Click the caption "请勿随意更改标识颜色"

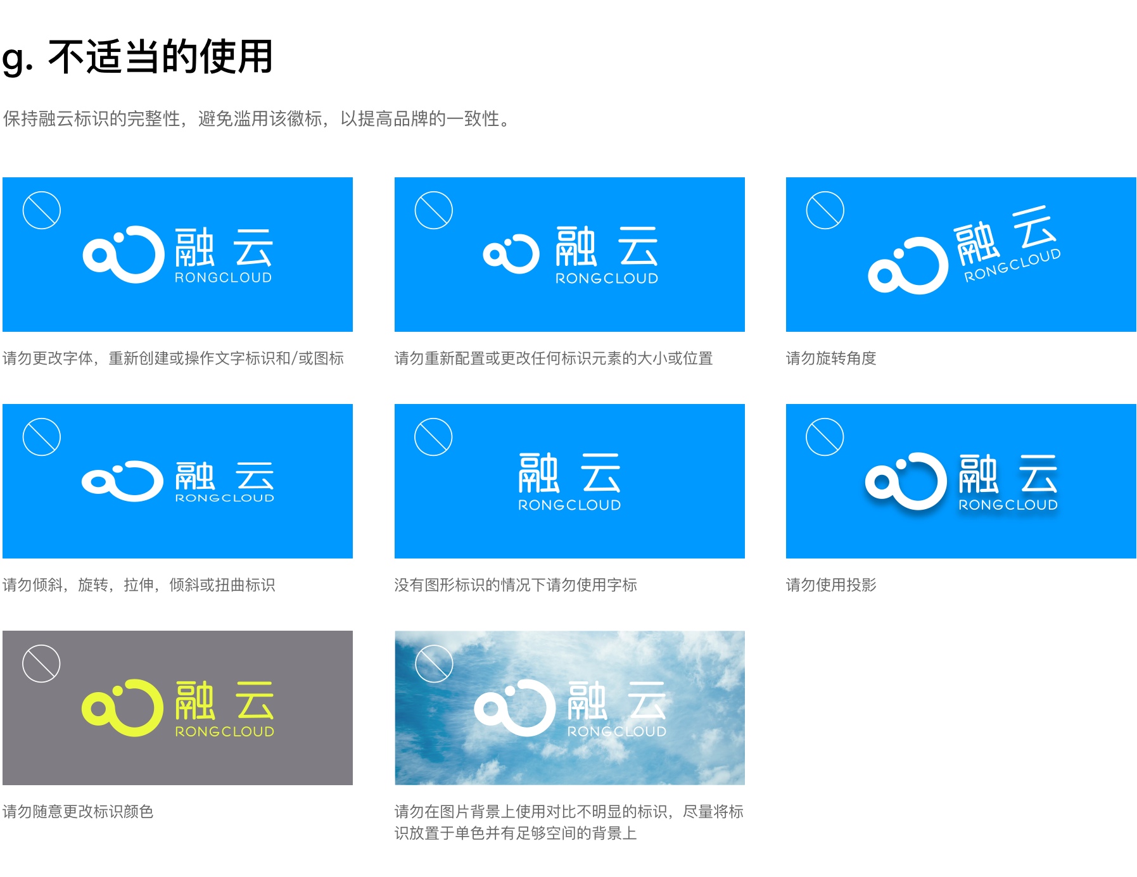[x=78, y=812]
